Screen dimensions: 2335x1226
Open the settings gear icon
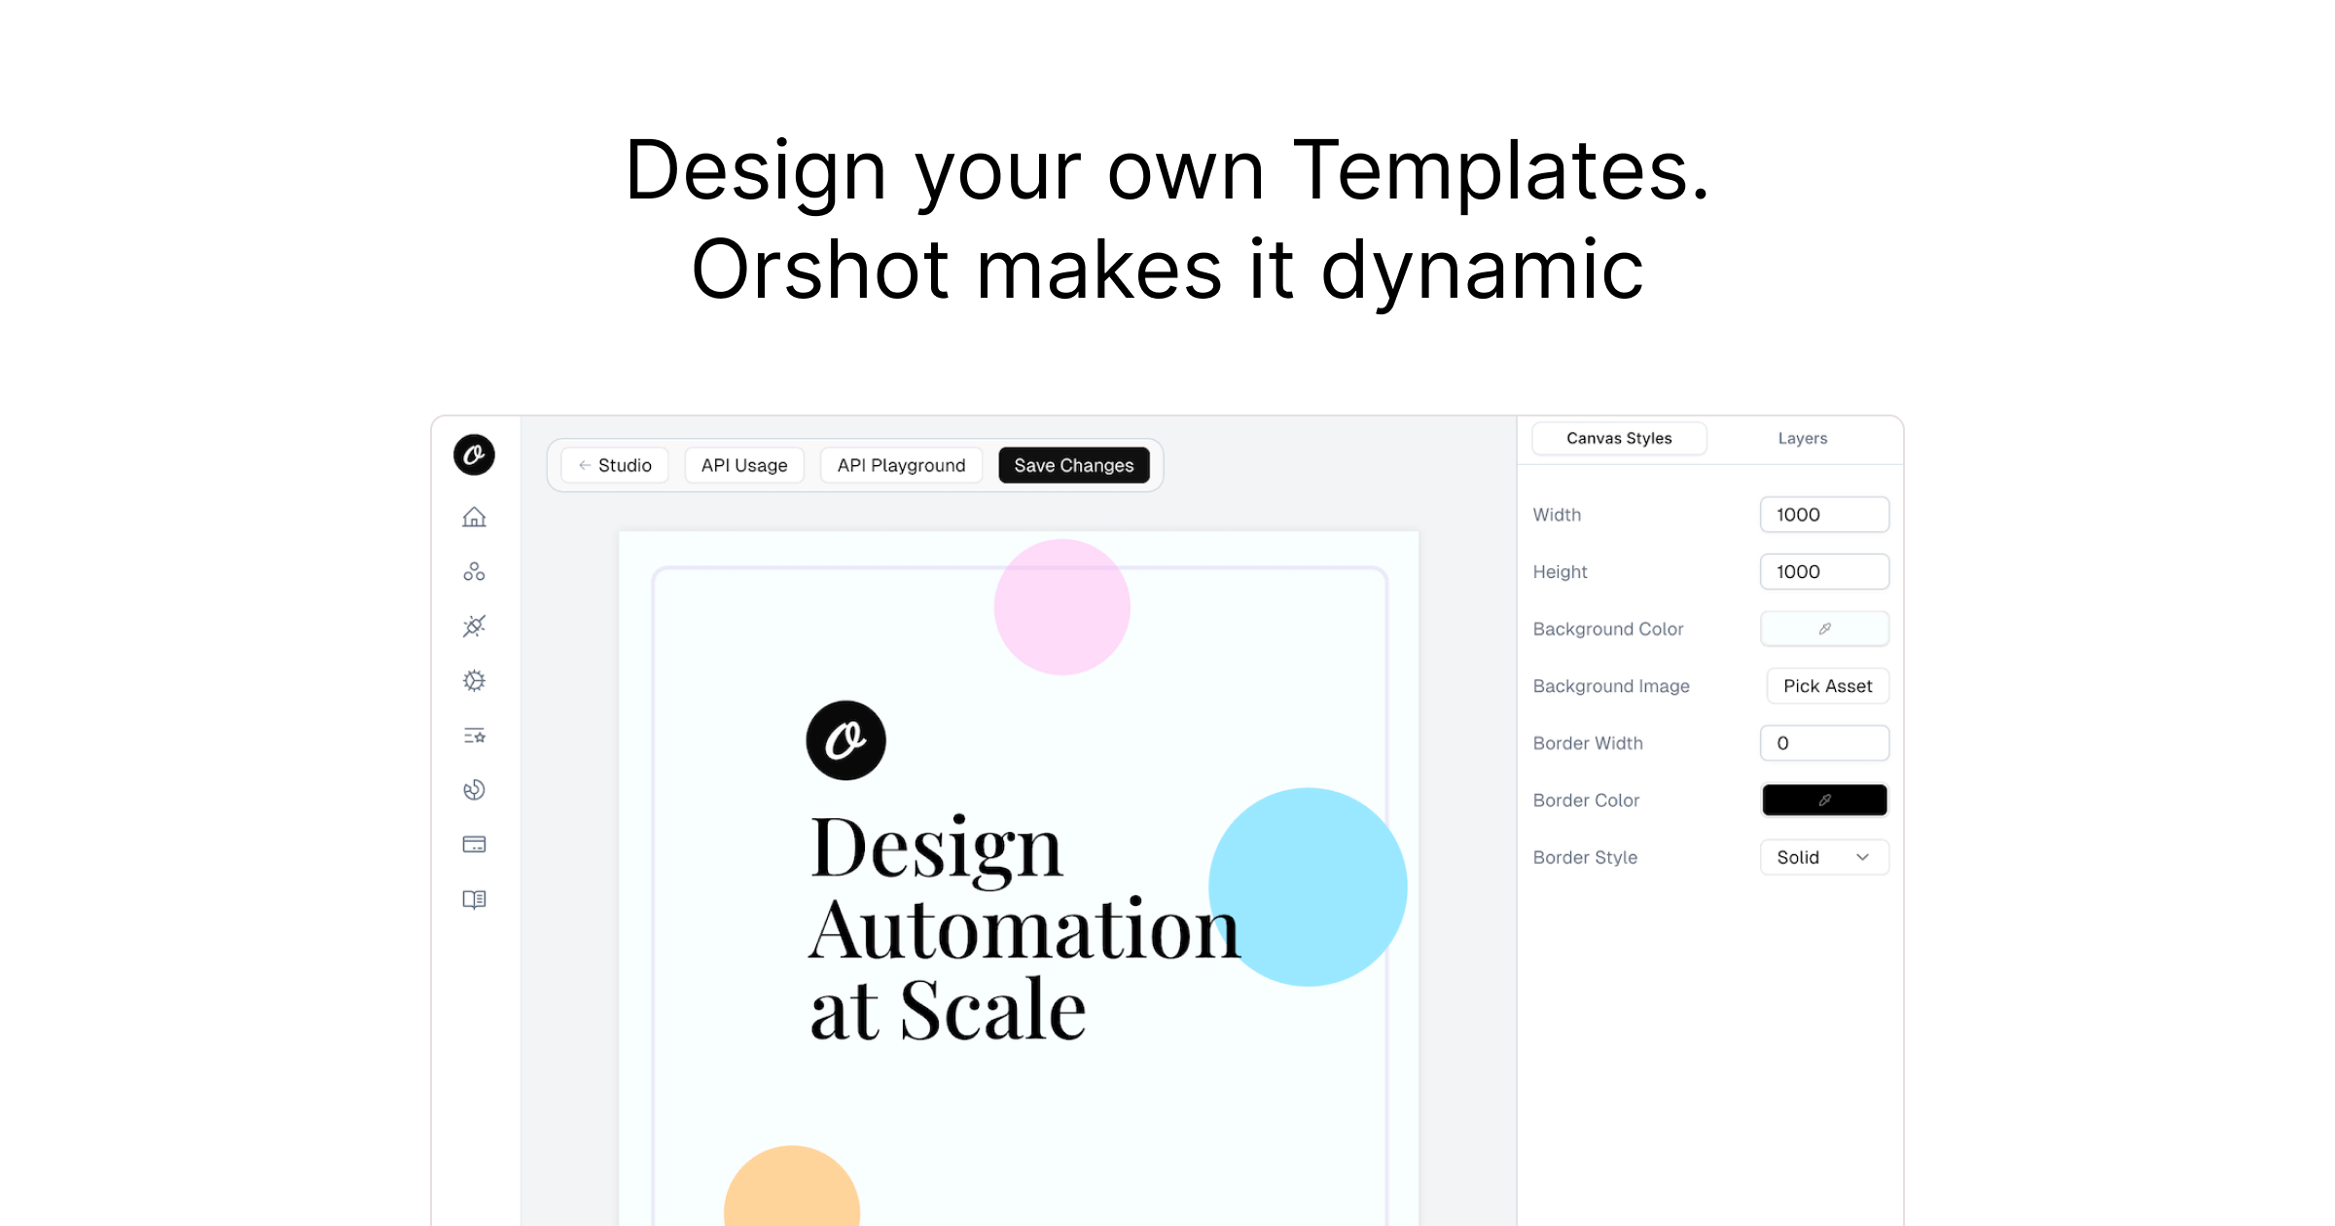point(474,680)
